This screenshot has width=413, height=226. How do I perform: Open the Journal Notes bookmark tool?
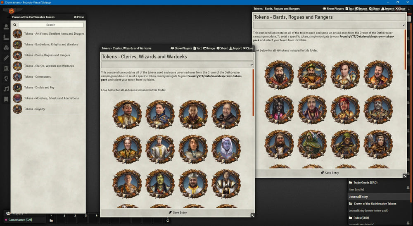click(x=6, y=99)
